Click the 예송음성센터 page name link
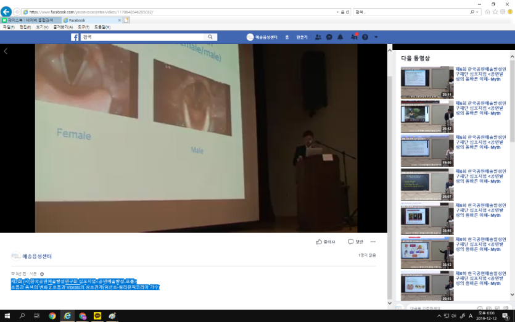Viewport: 515px width, 322px height. click(x=37, y=256)
